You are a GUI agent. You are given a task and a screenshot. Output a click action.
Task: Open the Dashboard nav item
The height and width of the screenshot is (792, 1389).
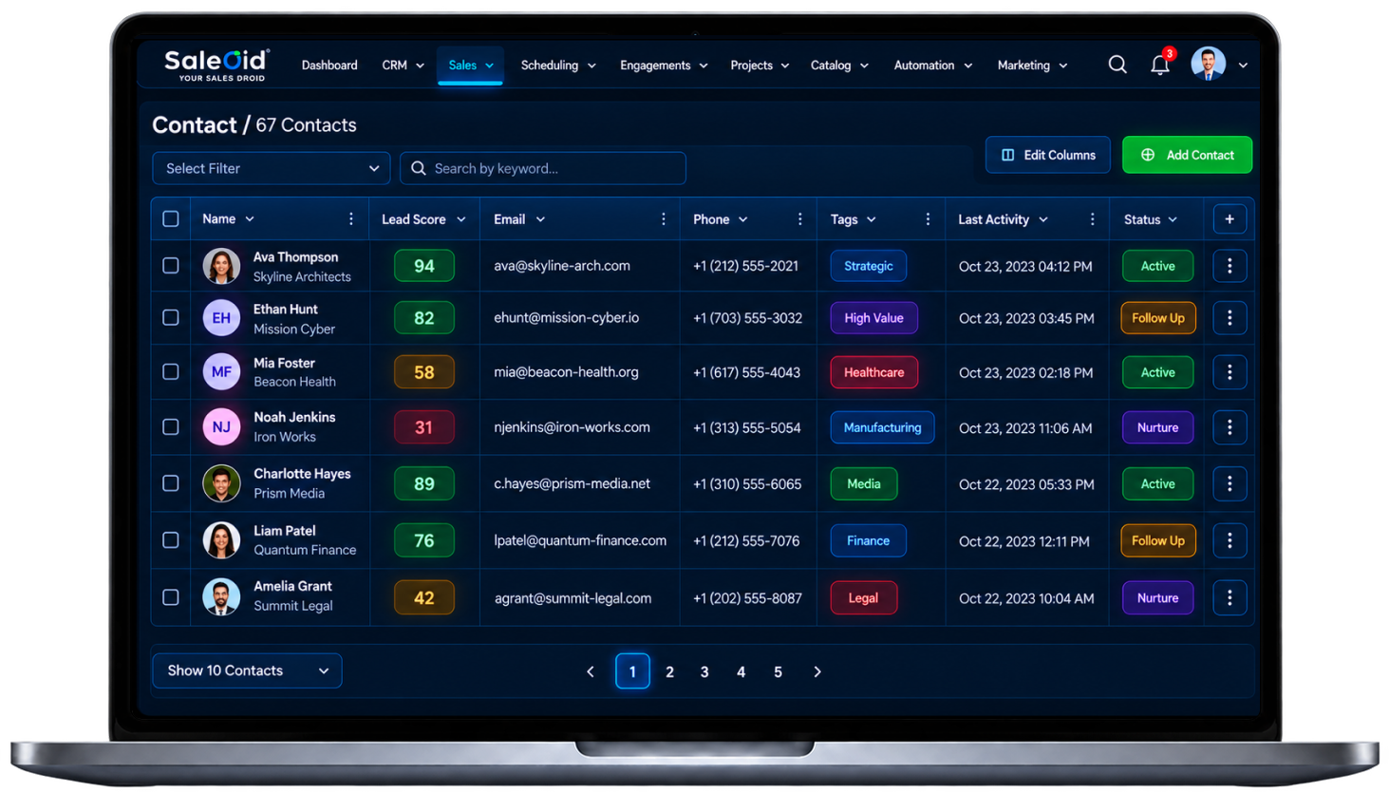(x=329, y=66)
